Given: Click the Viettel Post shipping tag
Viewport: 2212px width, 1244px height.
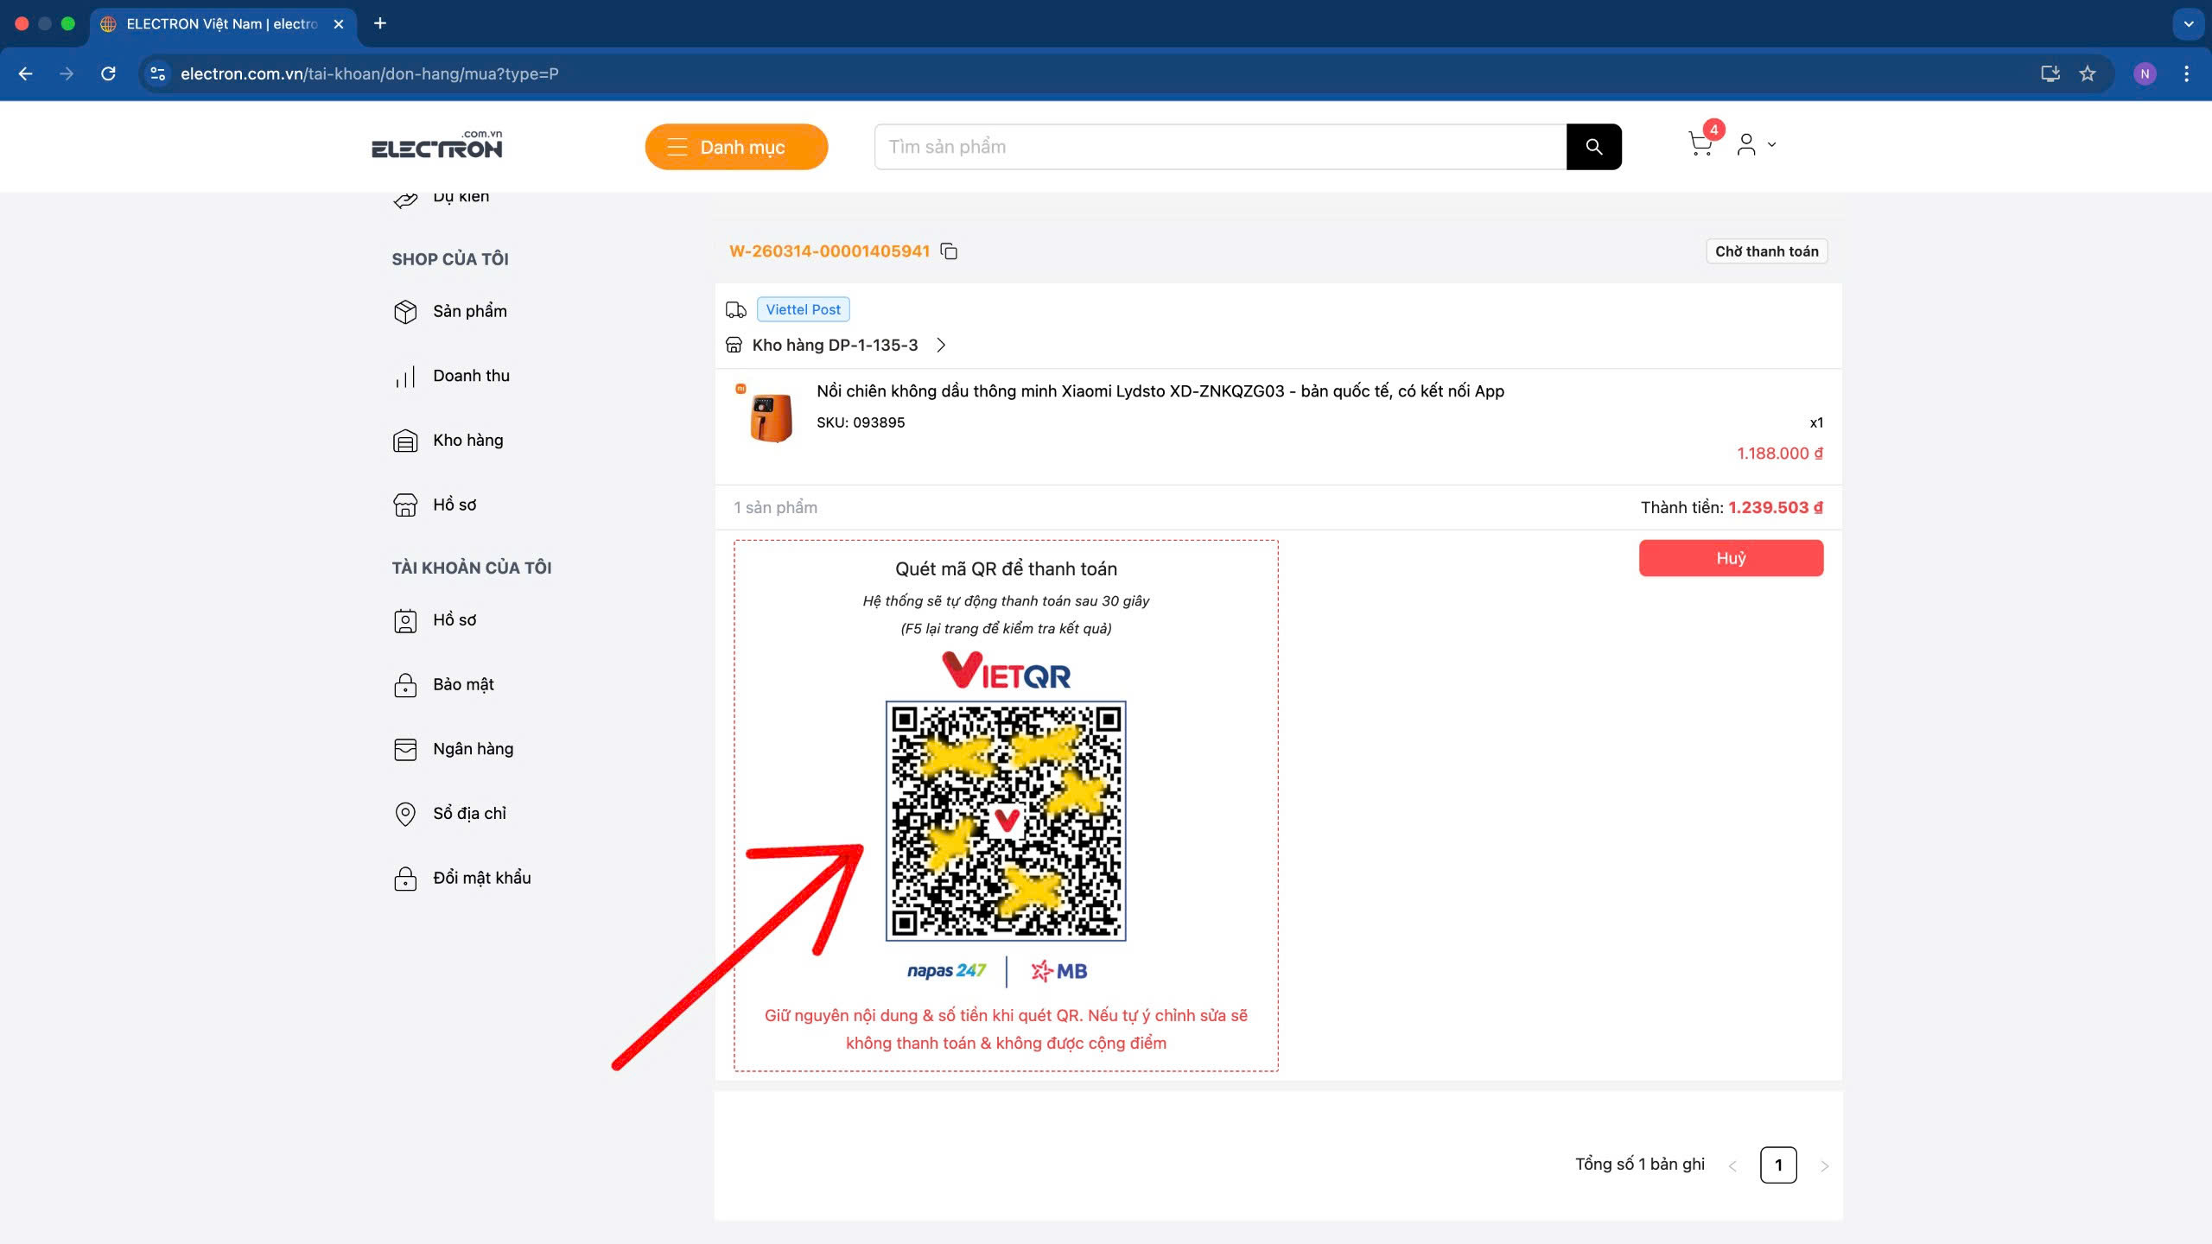Looking at the screenshot, I should (803, 309).
